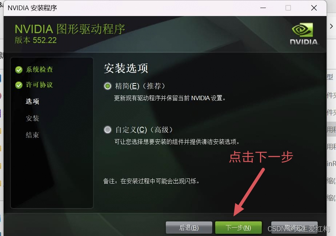Close the NVIDIA 安装程序 window
This screenshot has width=336, height=236.
tap(314, 8)
